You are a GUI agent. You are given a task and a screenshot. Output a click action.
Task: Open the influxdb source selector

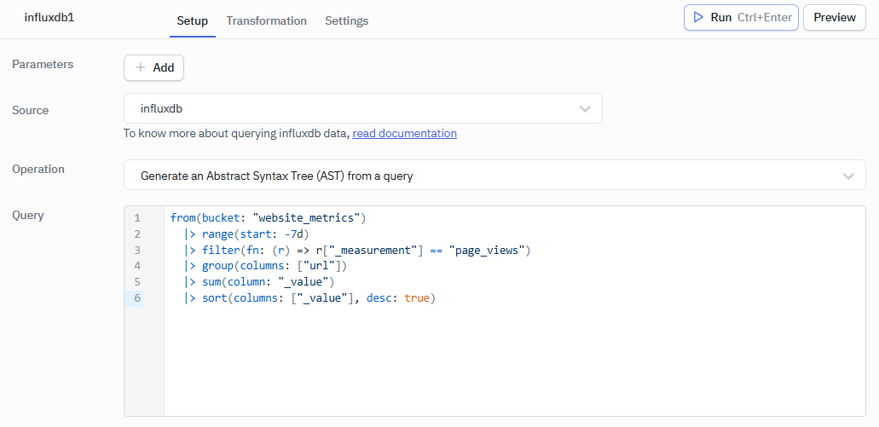click(x=362, y=109)
